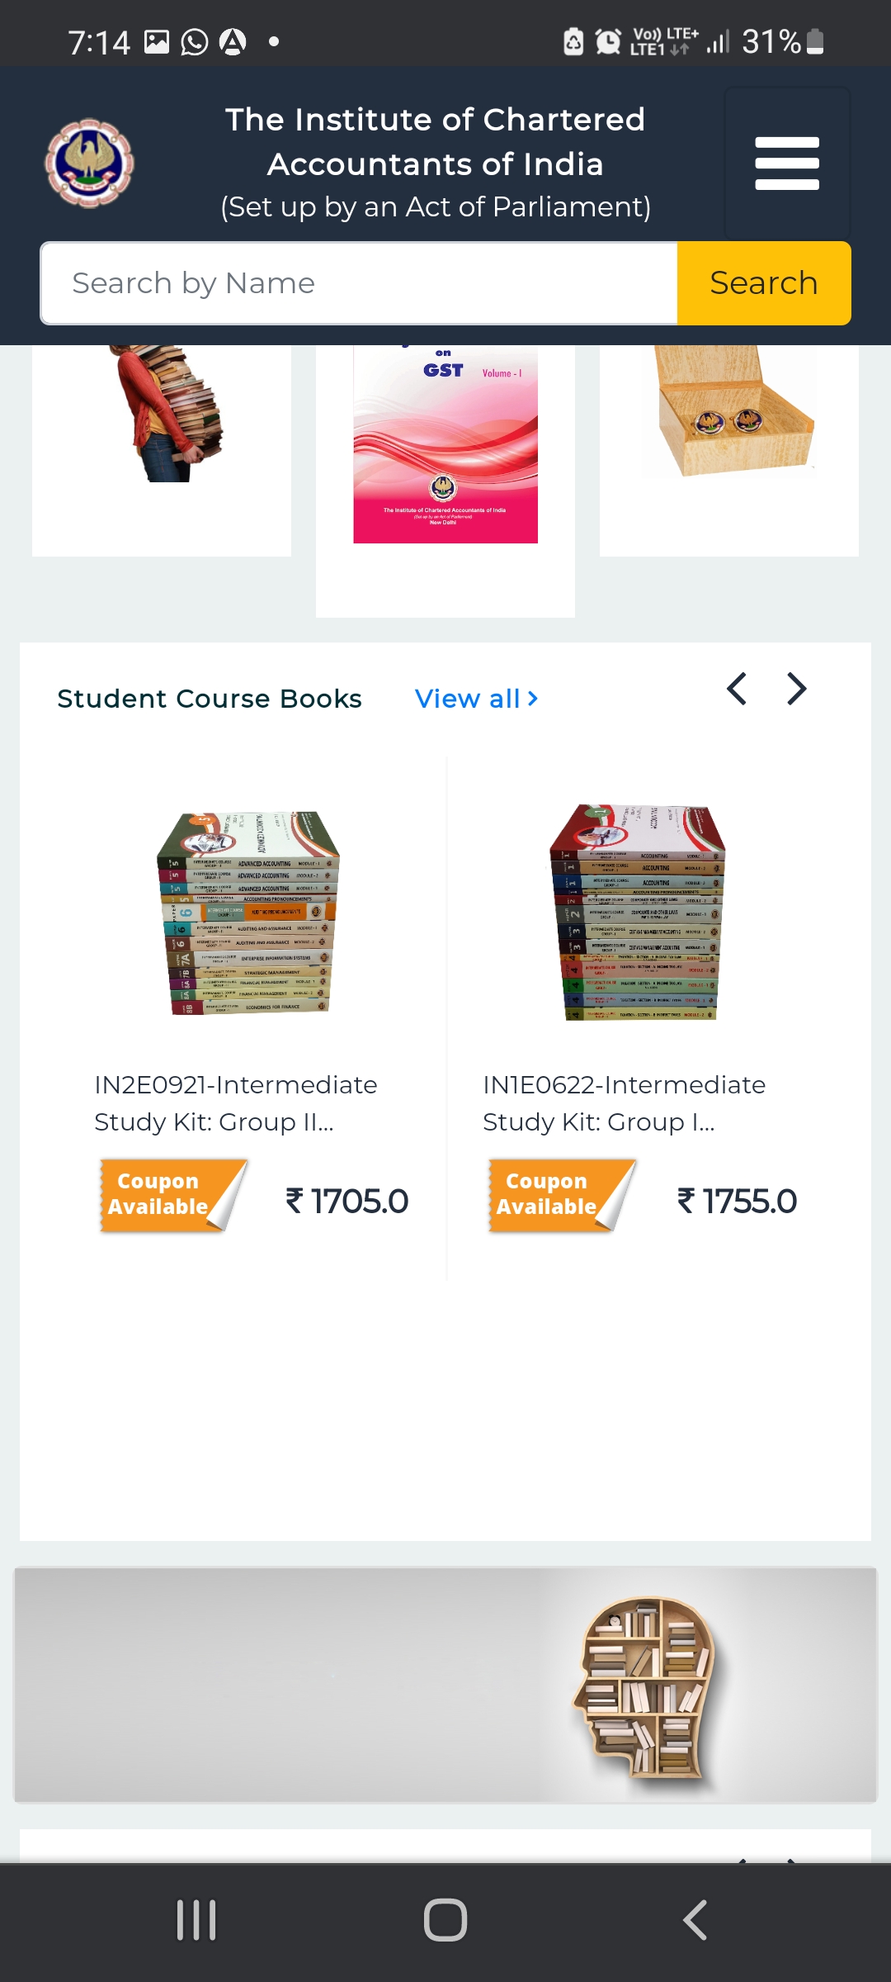Tap the ICAI emblem logo
Screen dimensions: 891x1982
tap(89, 164)
